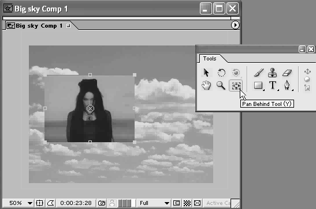
Task: Toggle region of interest button
Action: [177, 203]
